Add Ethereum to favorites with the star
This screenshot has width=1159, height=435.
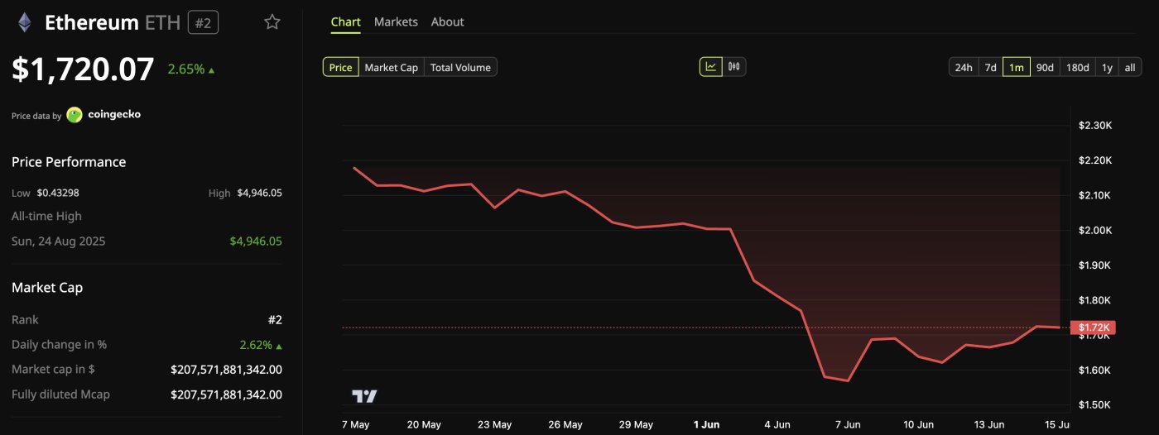(x=272, y=22)
